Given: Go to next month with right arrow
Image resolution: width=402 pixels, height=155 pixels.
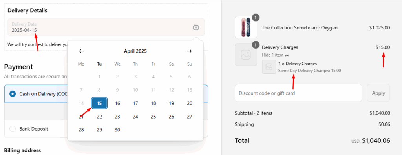Looking at the screenshot, I should coord(189,51).
